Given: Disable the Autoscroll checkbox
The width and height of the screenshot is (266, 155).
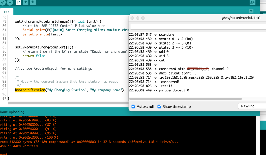Looking at the screenshot, I should pos(133,106).
